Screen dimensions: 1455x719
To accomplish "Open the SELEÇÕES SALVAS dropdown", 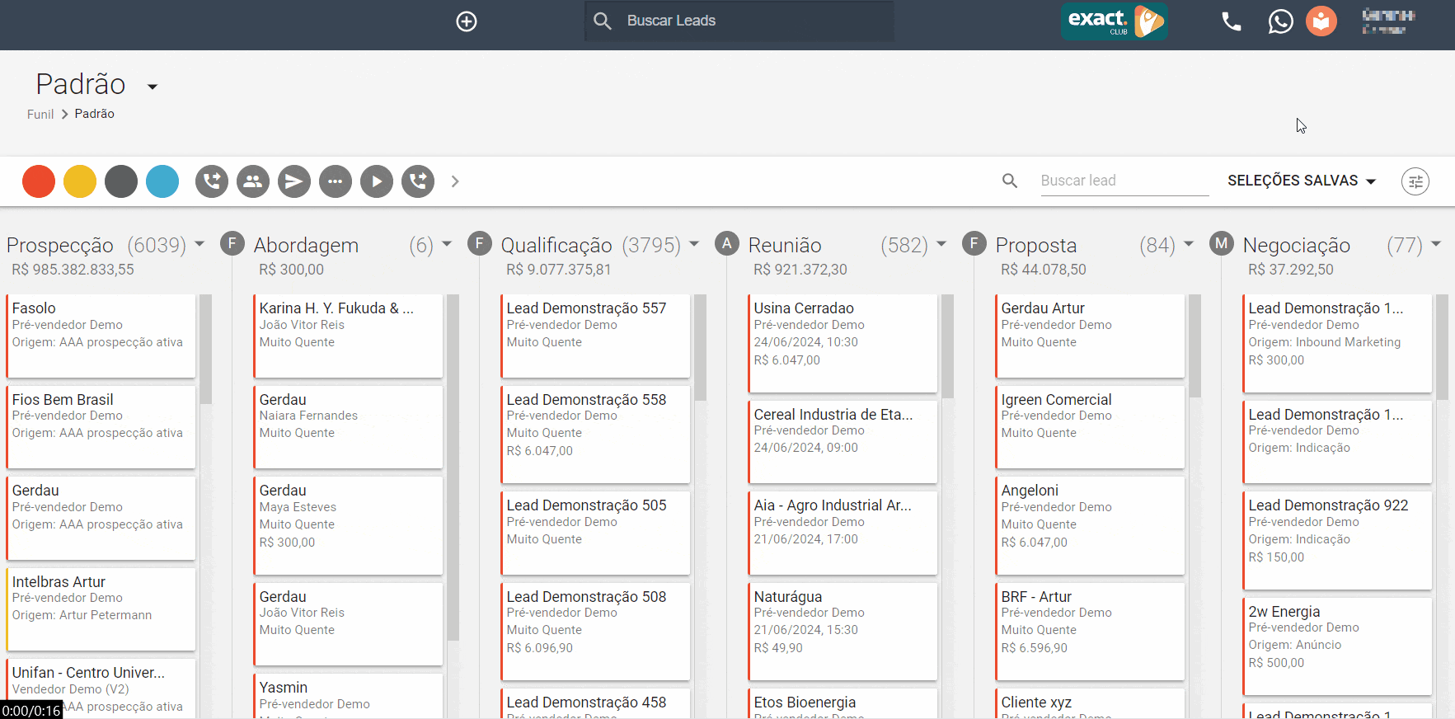I will click(x=1301, y=181).
